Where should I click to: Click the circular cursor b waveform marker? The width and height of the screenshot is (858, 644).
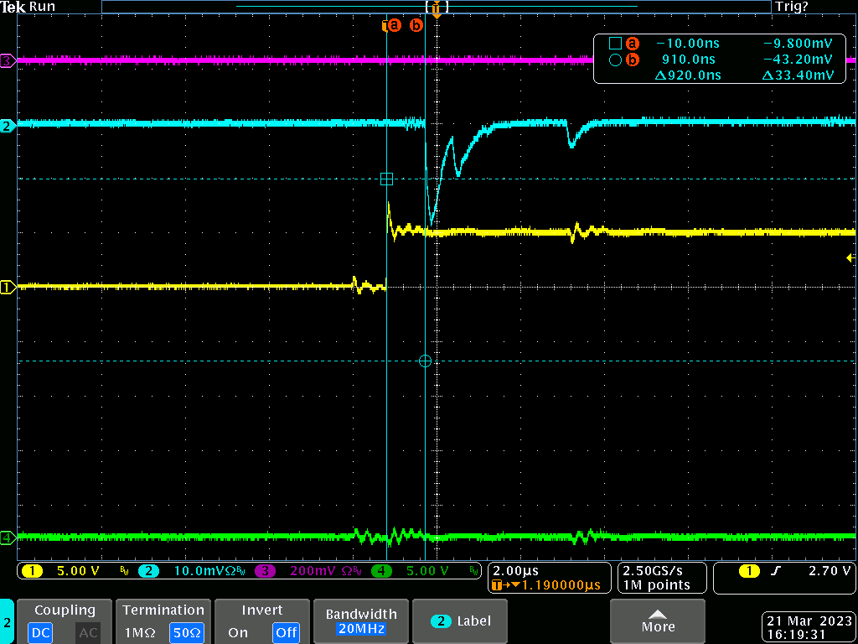(425, 361)
